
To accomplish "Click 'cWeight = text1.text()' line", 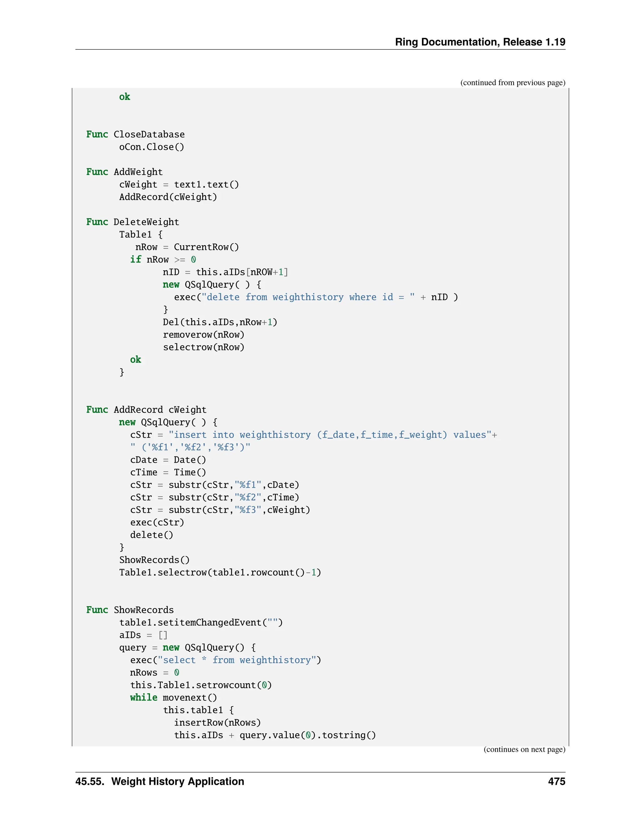I will [x=179, y=185].
